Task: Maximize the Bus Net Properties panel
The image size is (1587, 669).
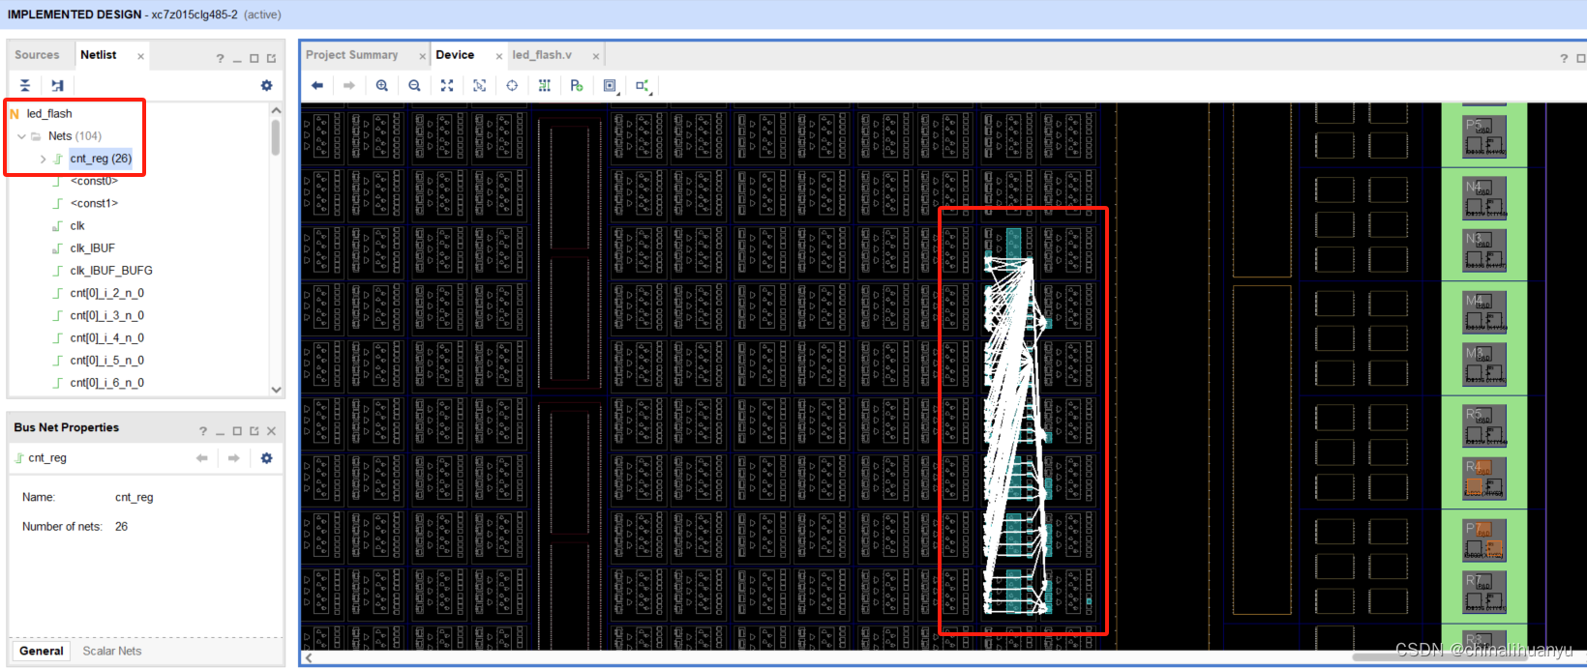Action: [x=237, y=431]
